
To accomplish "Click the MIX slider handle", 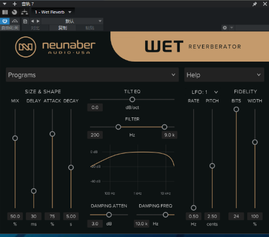I will (15, 138).
